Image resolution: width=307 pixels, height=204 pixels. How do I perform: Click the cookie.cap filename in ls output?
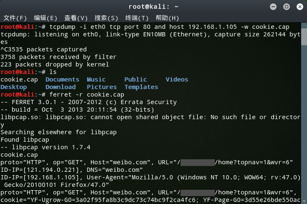[19, 80]
